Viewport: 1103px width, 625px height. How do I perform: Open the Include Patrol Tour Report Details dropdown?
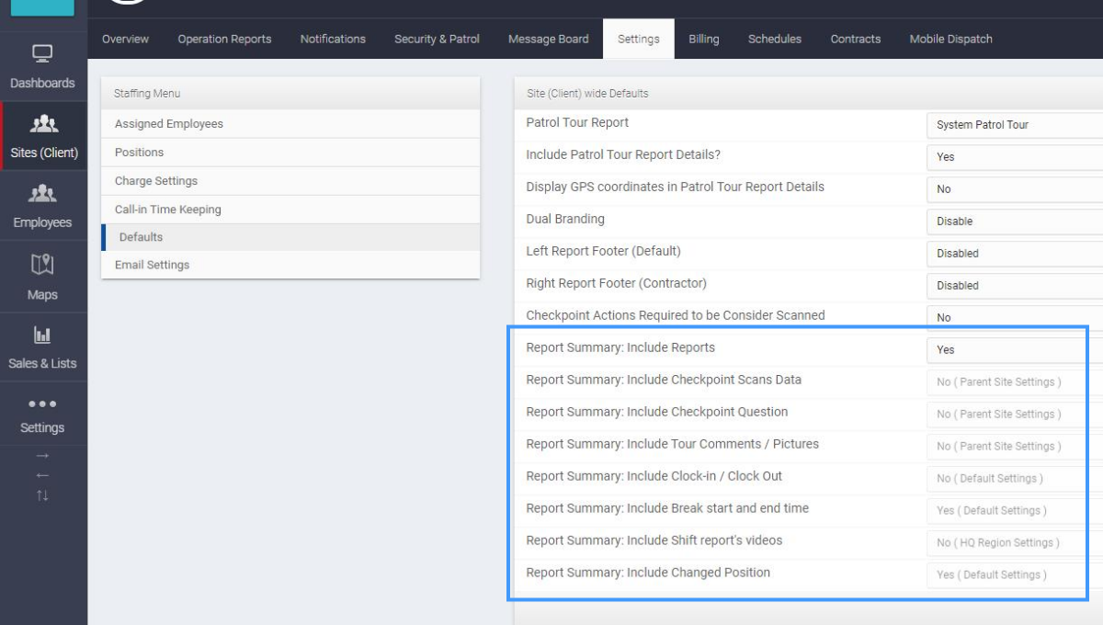pos(1011,157)
